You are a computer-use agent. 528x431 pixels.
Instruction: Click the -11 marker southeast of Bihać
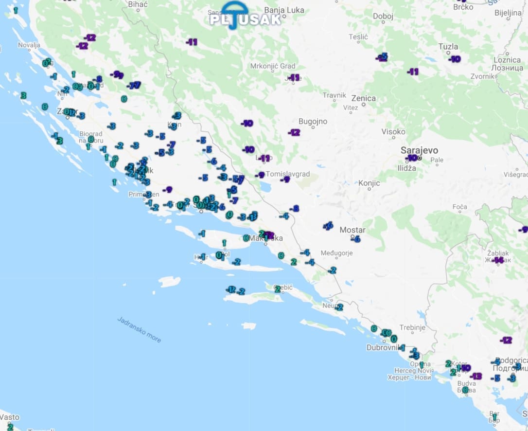click(192, 42)
